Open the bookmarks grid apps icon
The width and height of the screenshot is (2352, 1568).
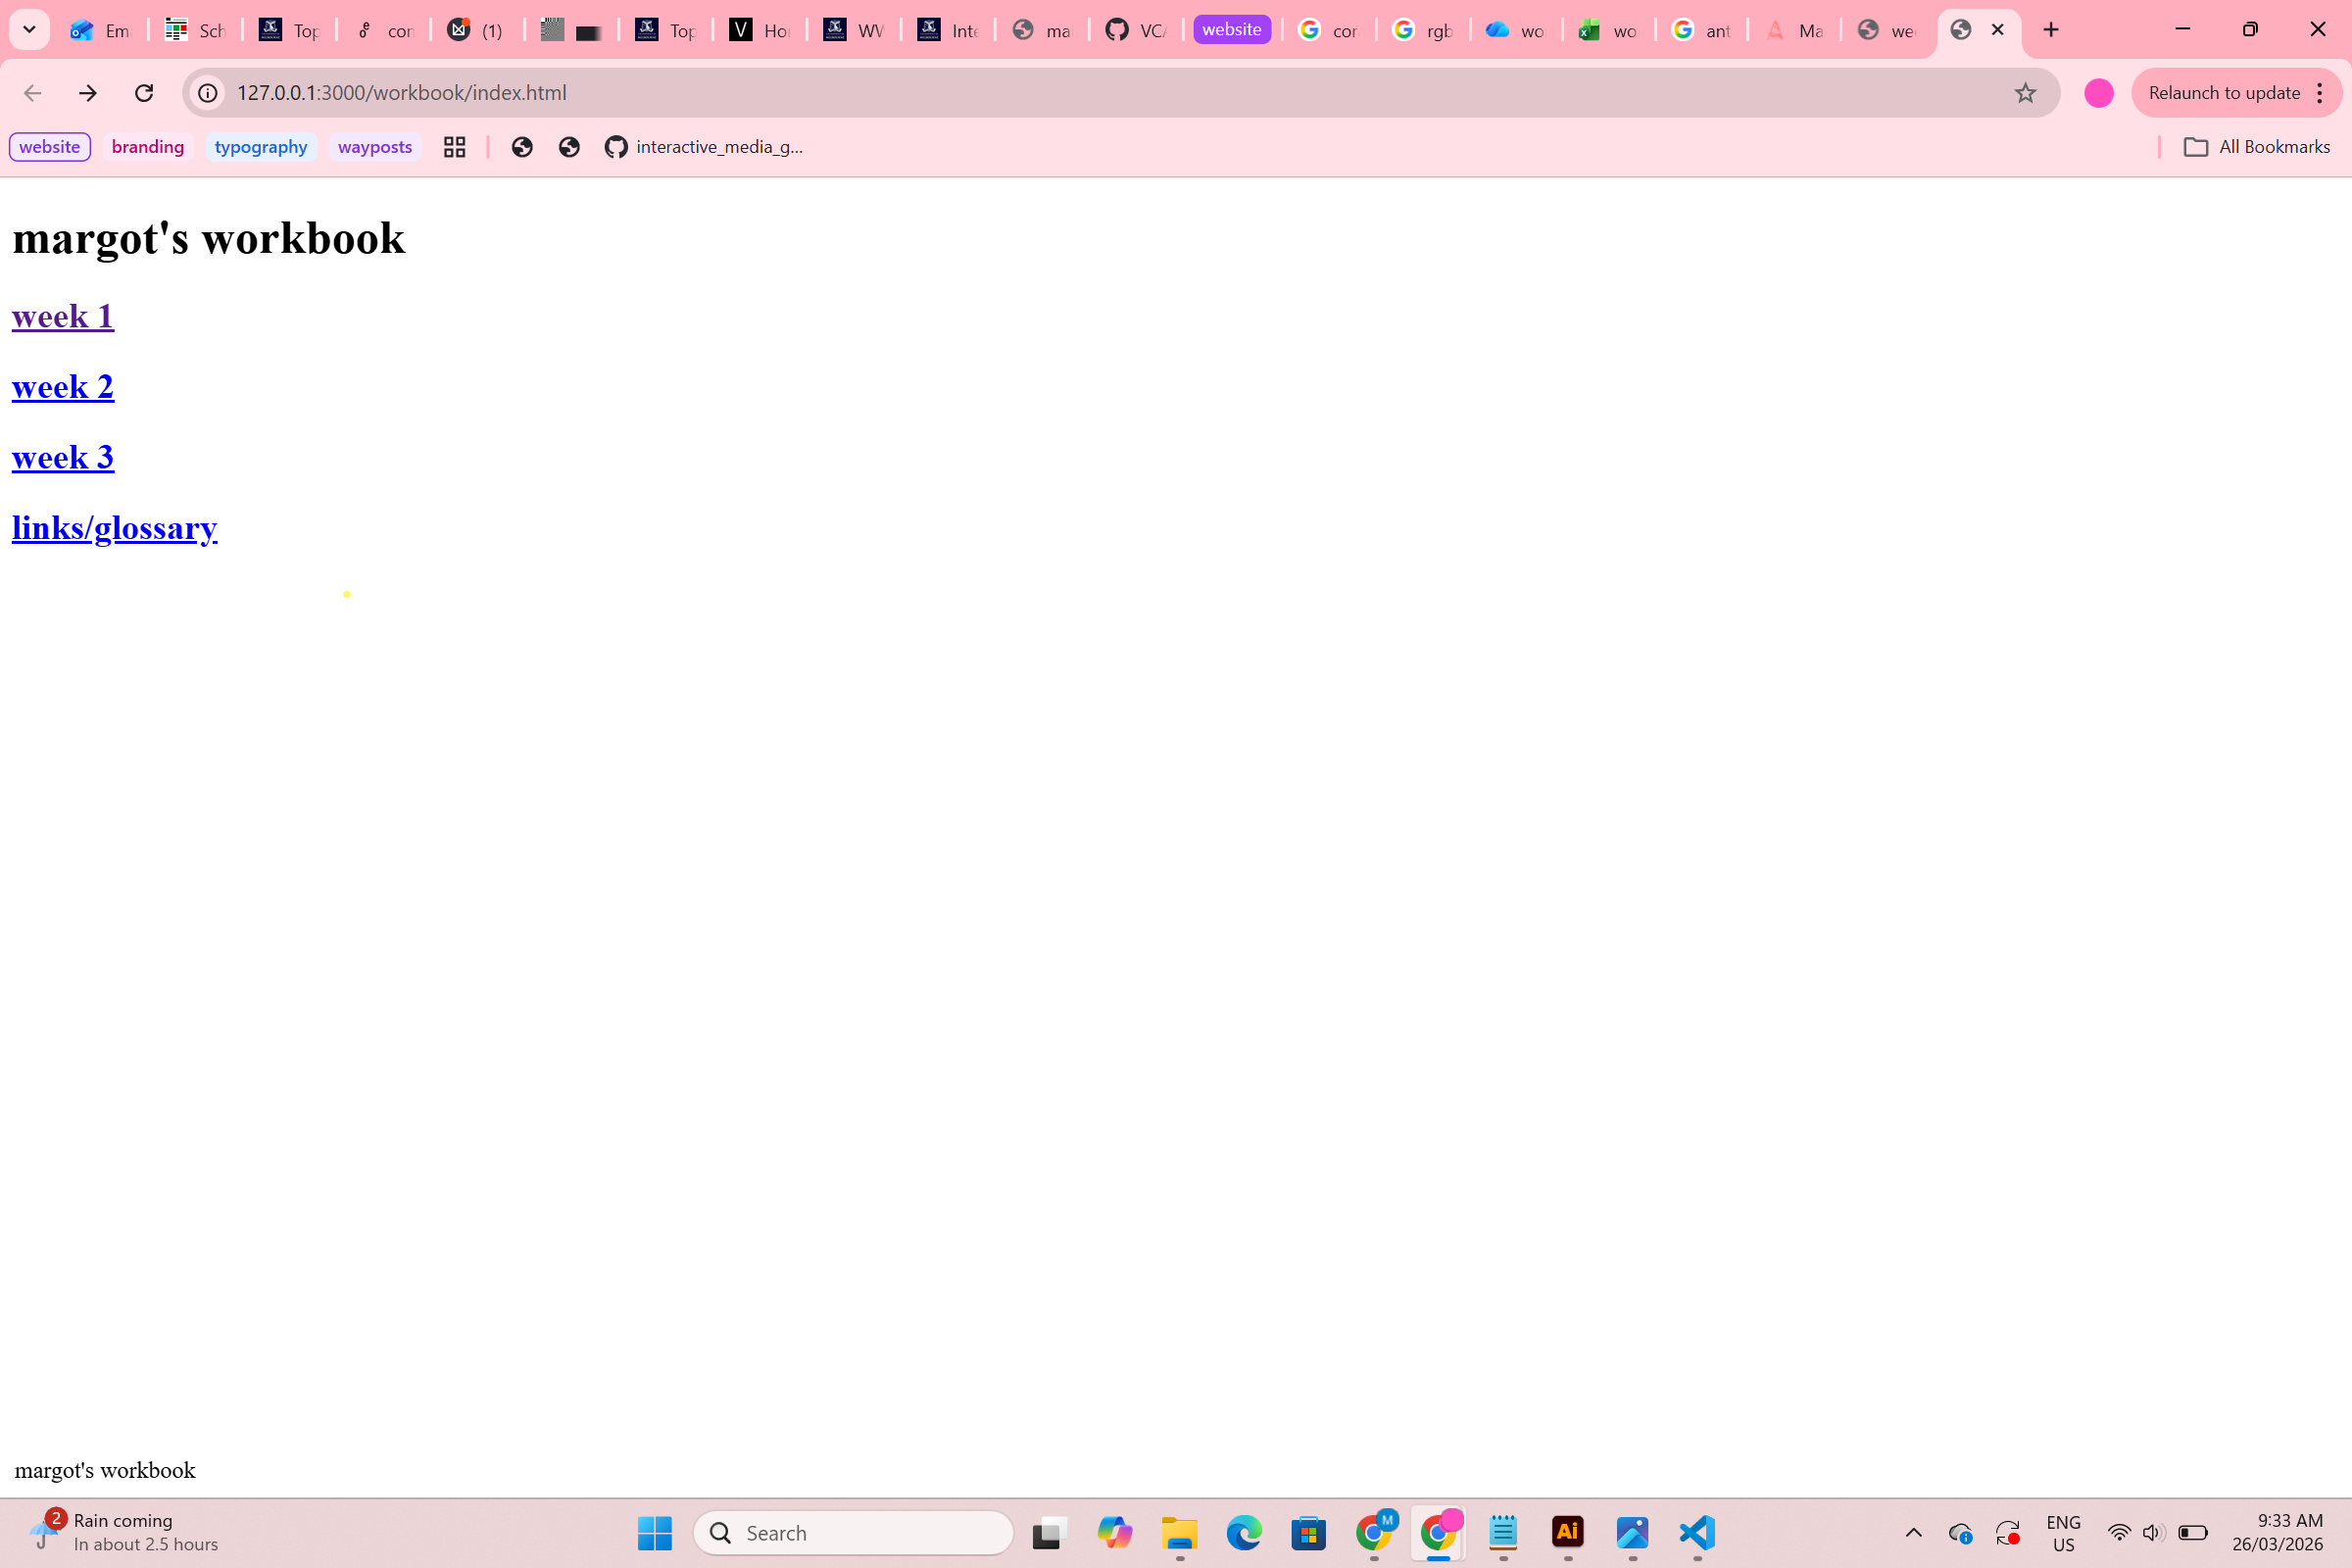455,147
